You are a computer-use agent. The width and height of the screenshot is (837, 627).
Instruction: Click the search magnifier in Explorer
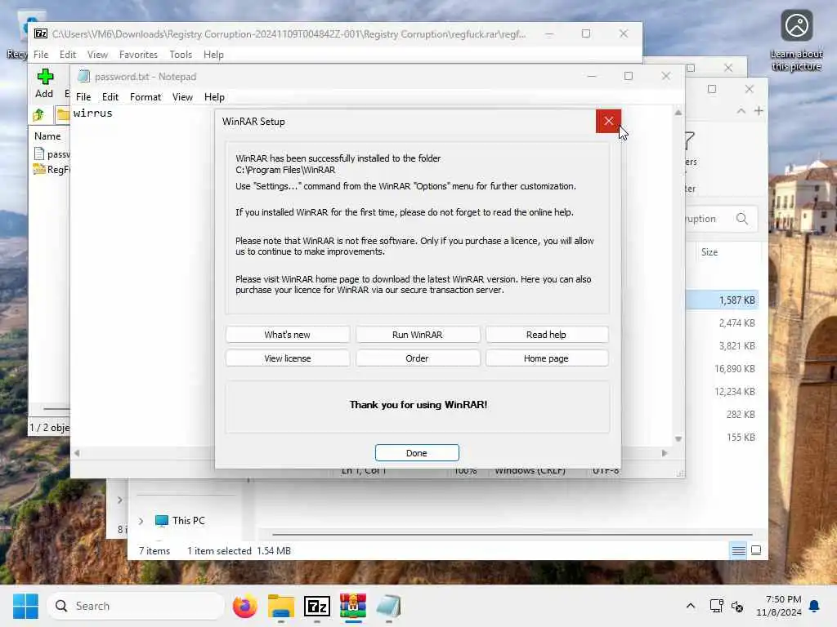(742, 219)
